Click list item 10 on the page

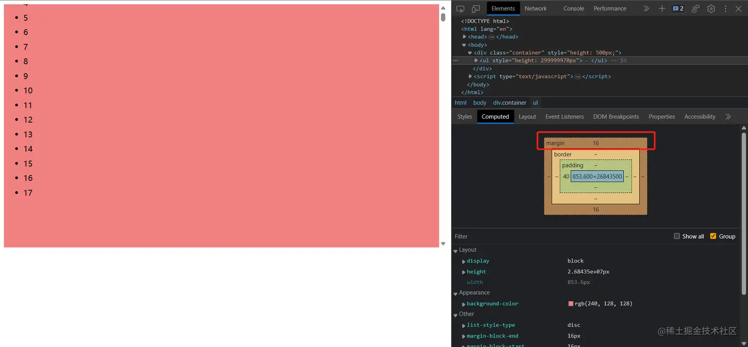[28, 90]
